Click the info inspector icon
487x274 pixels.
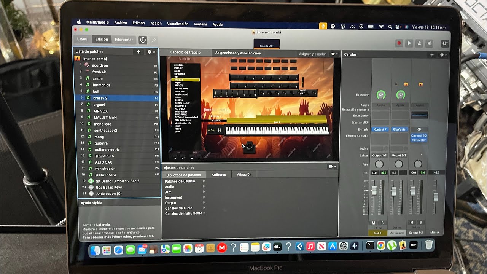143,40
